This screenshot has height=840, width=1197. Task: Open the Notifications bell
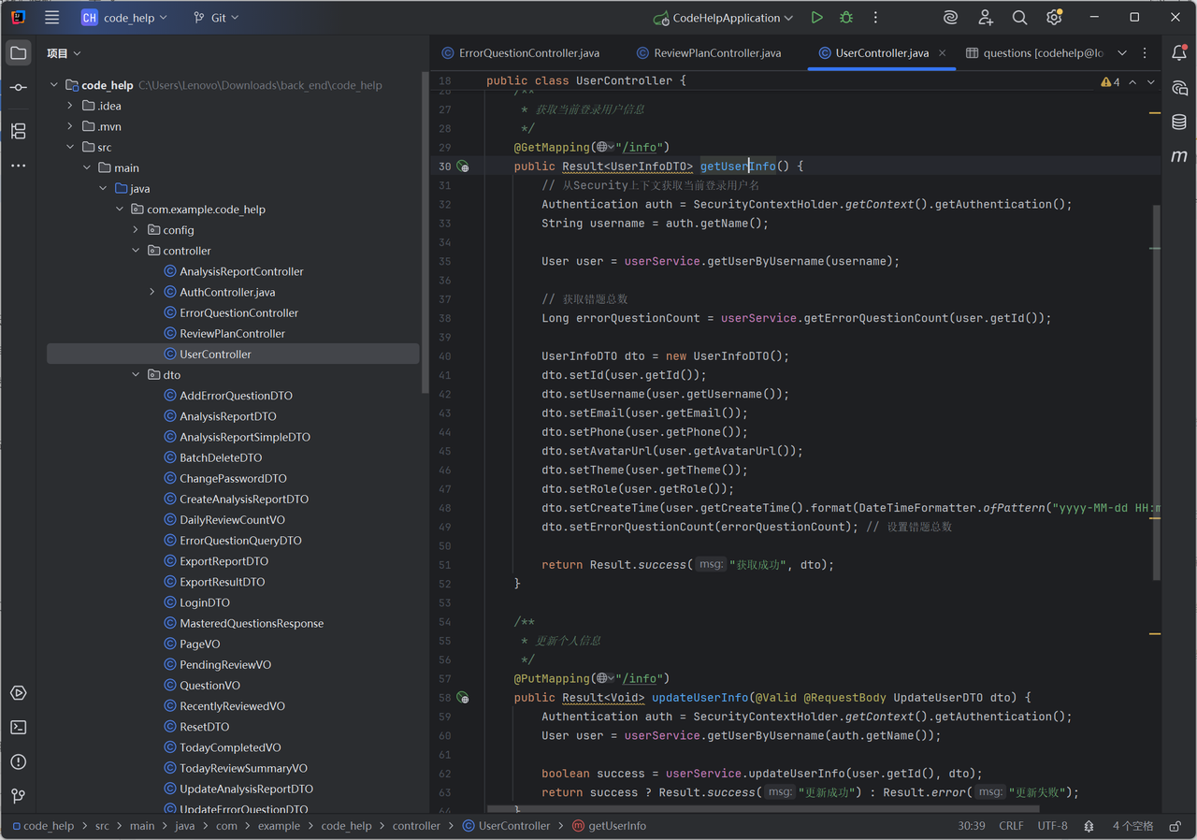click(x=1179, y=53)
